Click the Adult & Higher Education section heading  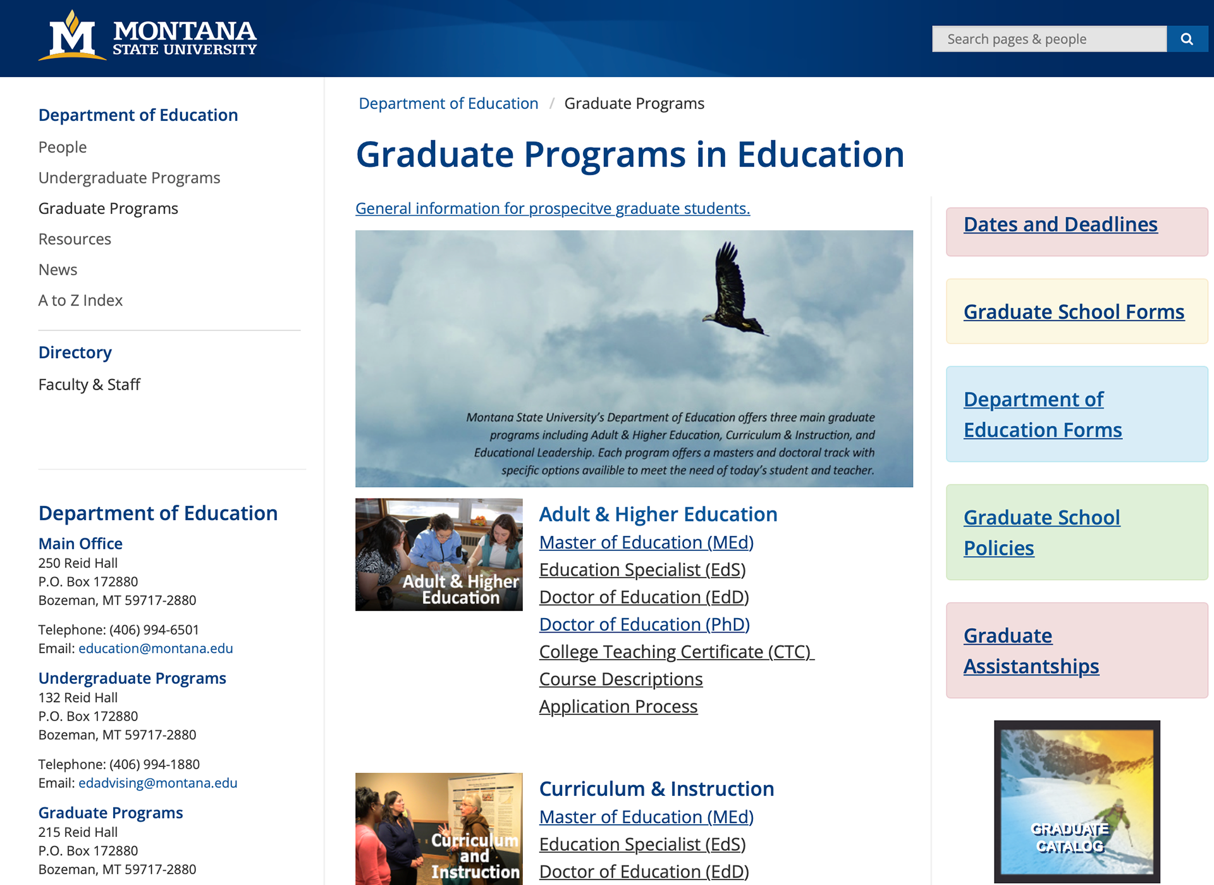coord(658,514)
